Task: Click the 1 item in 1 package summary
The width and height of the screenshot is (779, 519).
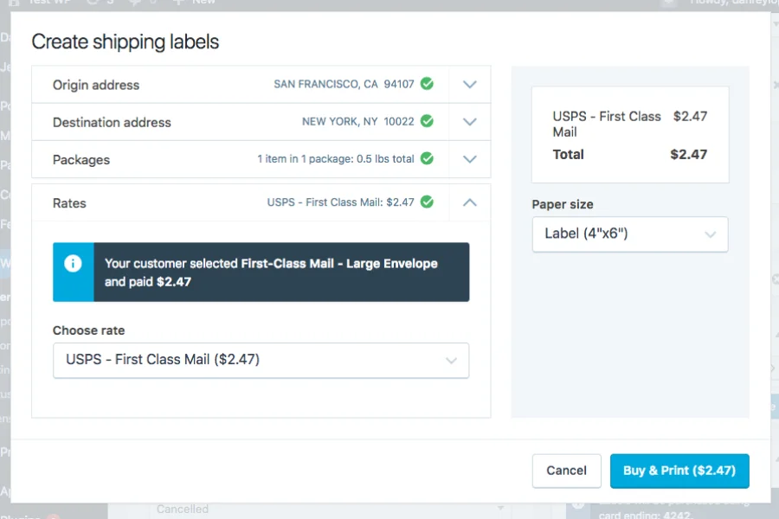Action: tap(335, 158)
